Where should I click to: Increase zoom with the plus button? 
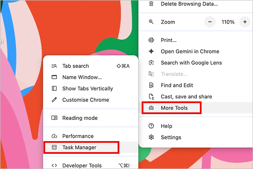245,22
